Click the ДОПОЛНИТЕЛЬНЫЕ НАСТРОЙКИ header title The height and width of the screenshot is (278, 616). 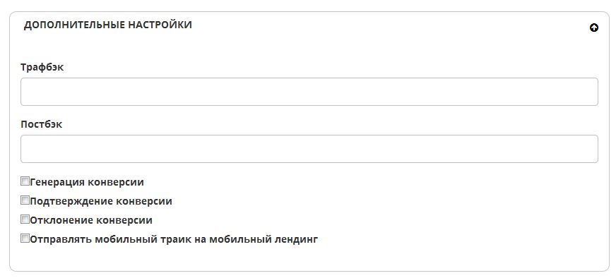[x=107, y=25]
